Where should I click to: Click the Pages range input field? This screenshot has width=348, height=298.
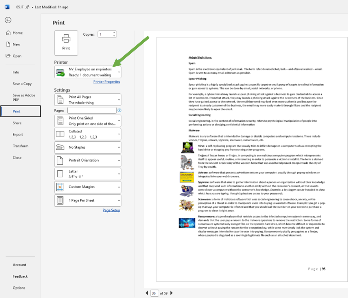(92, 110)
